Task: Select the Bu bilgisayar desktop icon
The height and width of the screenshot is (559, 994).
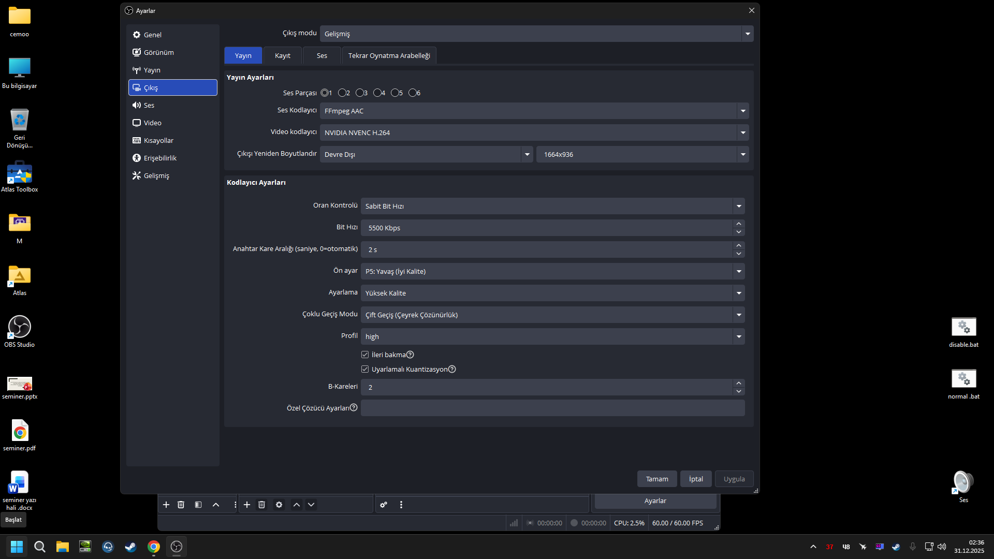Action: (20, 73)
